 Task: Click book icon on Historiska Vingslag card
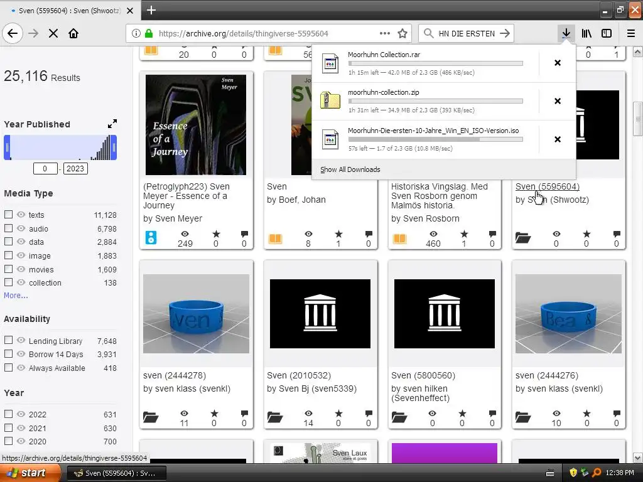(399, 238)
